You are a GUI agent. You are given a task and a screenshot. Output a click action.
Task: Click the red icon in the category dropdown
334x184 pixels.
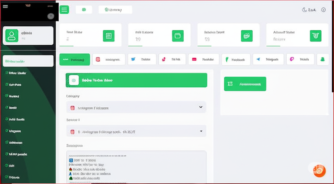pyautogui.click(x=72, y=108)
